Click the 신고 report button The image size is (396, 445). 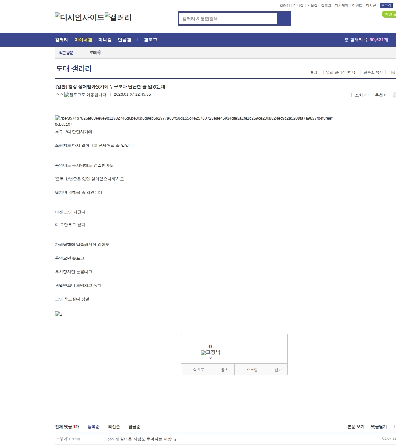[278, 370]
